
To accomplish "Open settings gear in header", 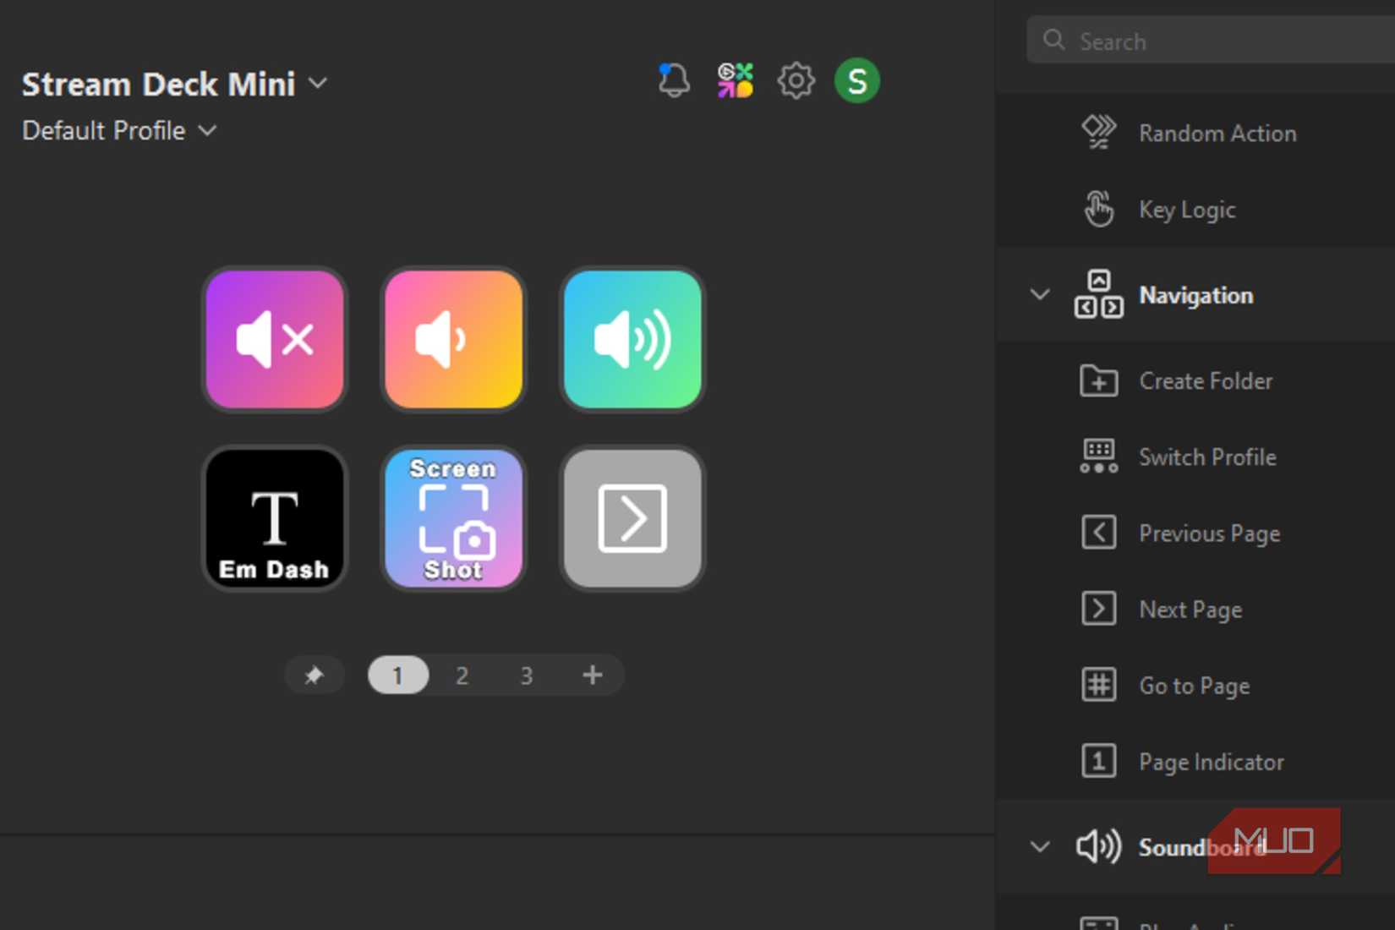I will click(796, 81).
